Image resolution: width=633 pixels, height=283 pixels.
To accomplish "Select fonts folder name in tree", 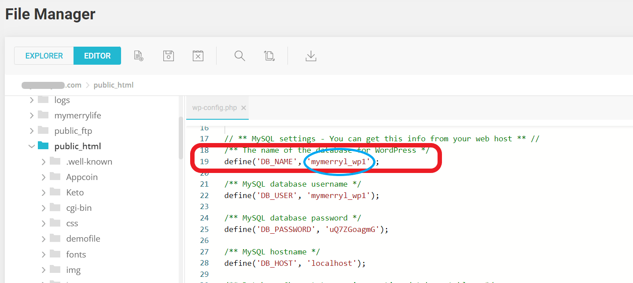I will click(x=76, y=255).
